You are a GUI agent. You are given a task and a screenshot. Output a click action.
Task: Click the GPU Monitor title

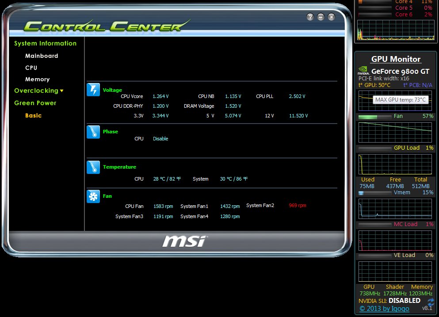tap(396, 59)
